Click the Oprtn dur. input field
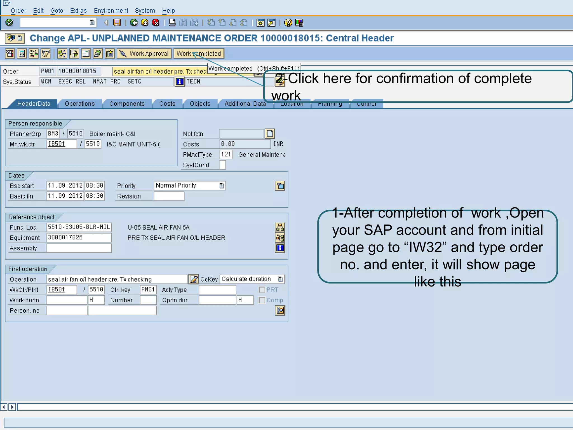 [217, 300]
